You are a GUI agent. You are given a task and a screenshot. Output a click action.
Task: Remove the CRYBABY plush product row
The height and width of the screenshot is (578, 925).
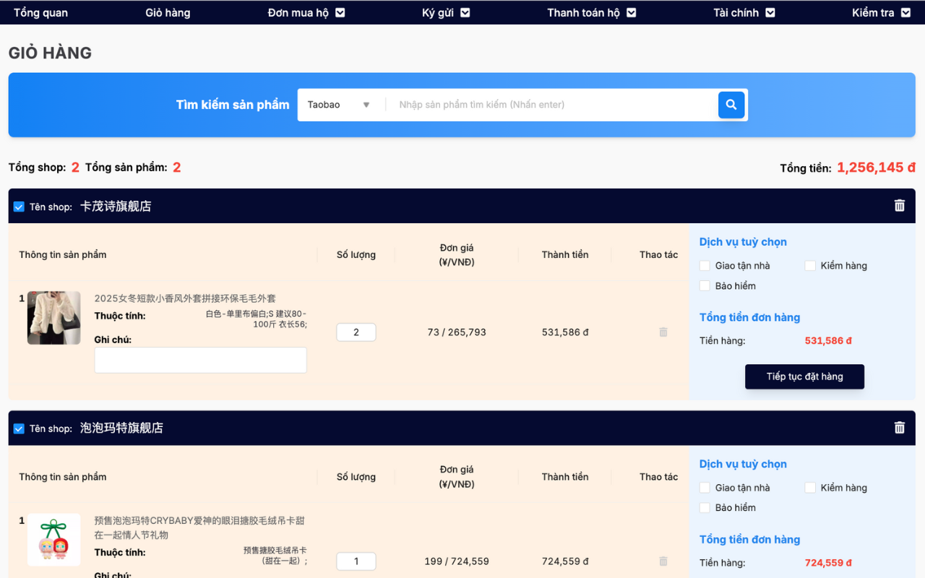click(663, 561)
